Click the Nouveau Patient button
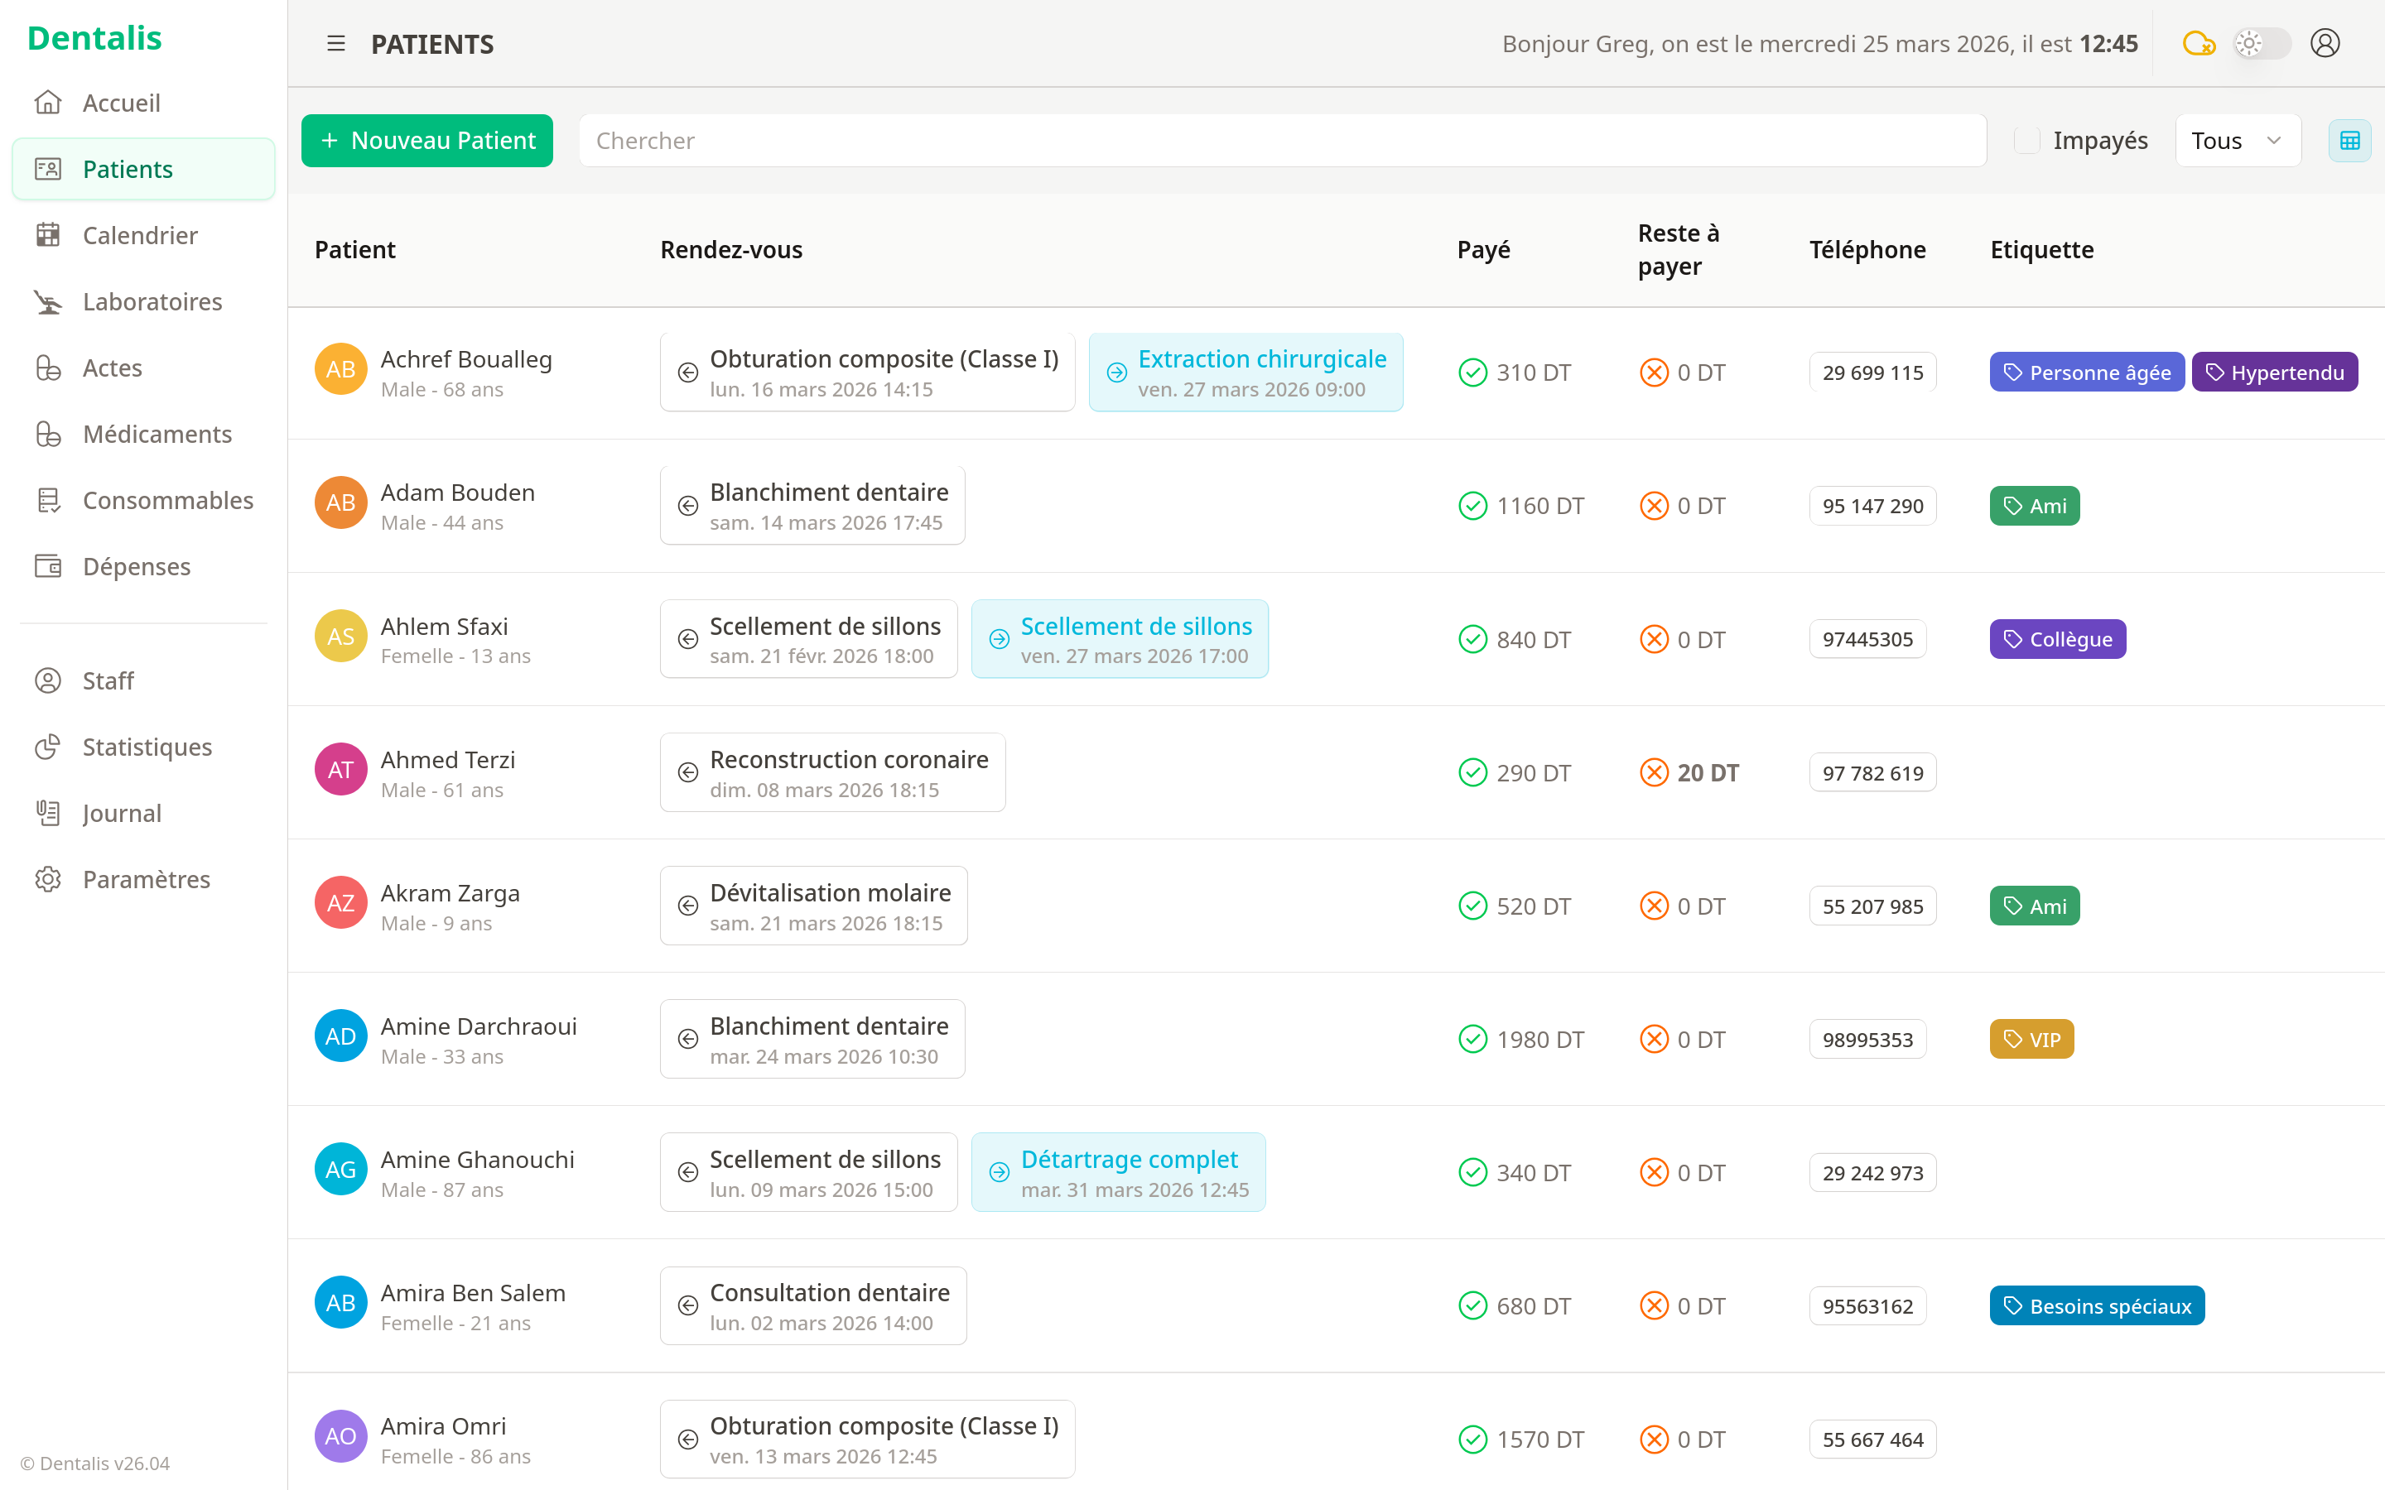The image size is (2385, 1490). (x=426, y=141)
